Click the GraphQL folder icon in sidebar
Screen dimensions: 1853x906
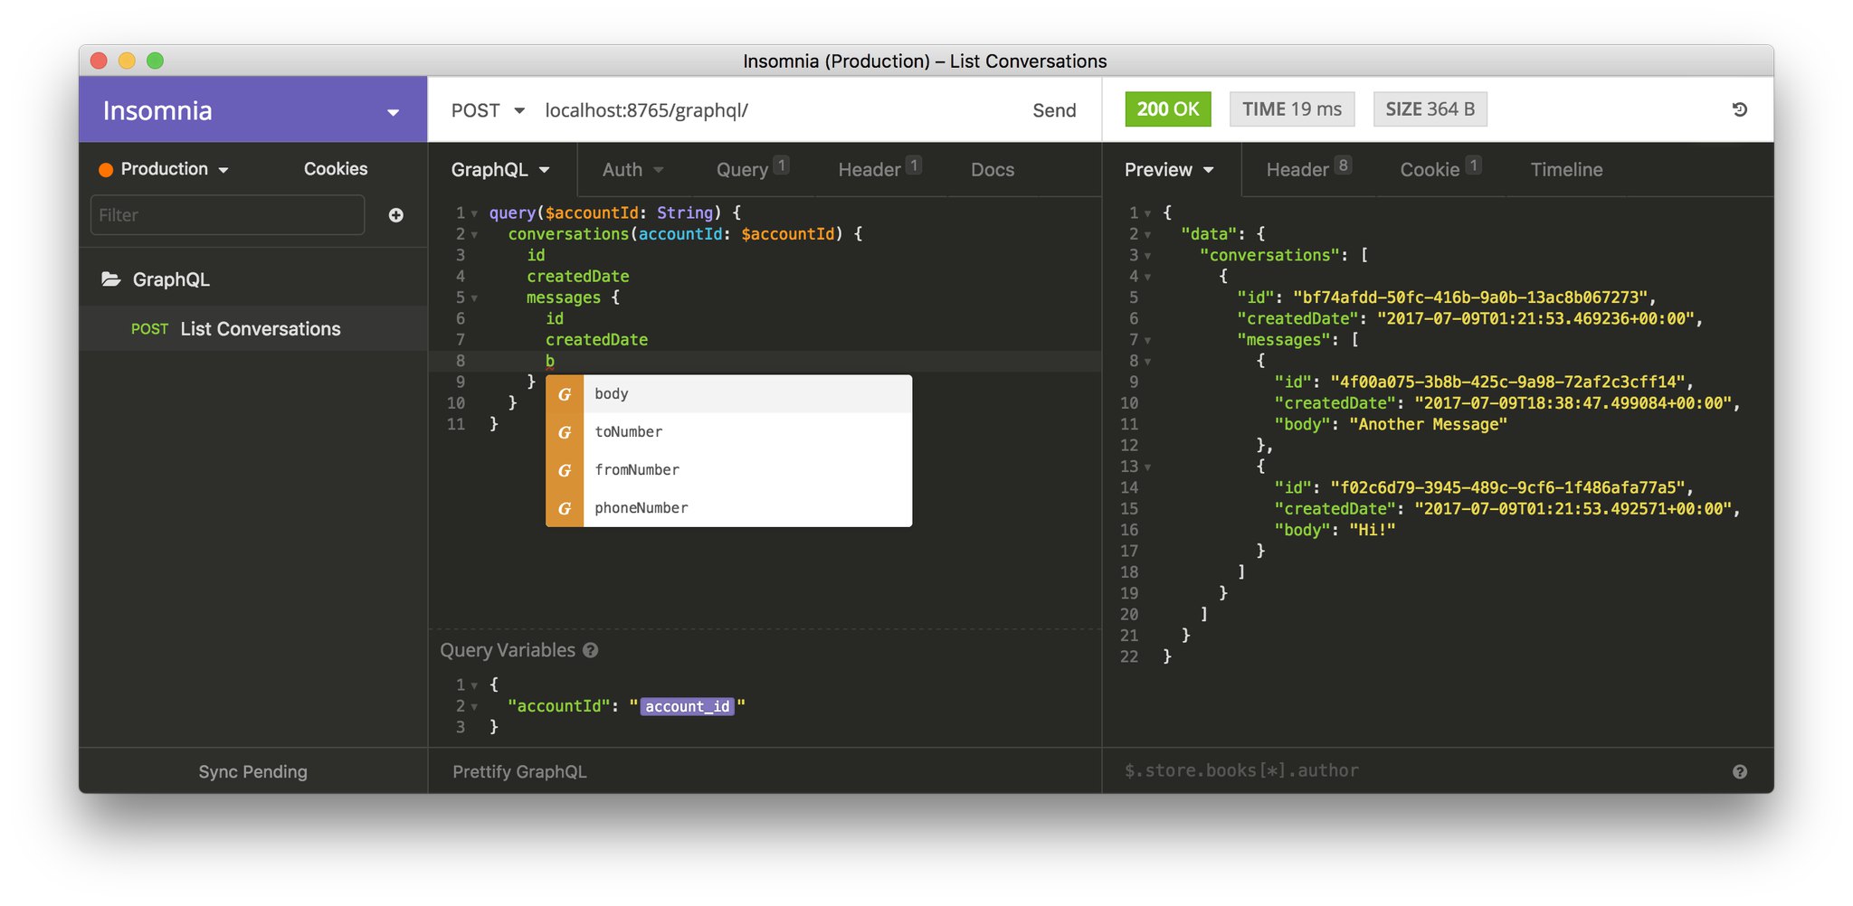[111, 279]
